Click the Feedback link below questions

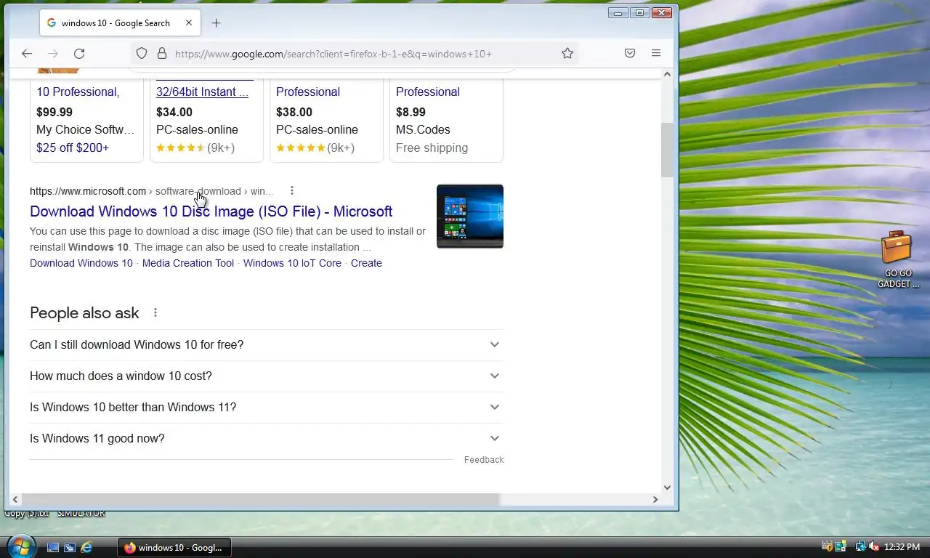(x=484, y=460)
